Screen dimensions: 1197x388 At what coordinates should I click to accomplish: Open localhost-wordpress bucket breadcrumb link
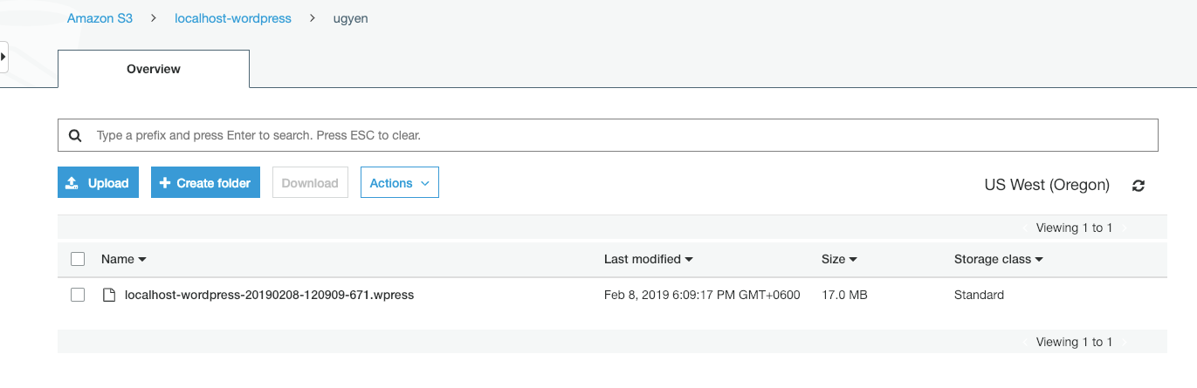pos(233,18)
